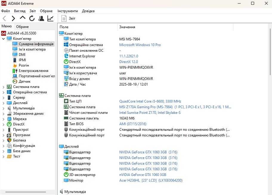Go up one level with Up arrow
The width and height of the screenshot is (272, 195).
point(23,18)
